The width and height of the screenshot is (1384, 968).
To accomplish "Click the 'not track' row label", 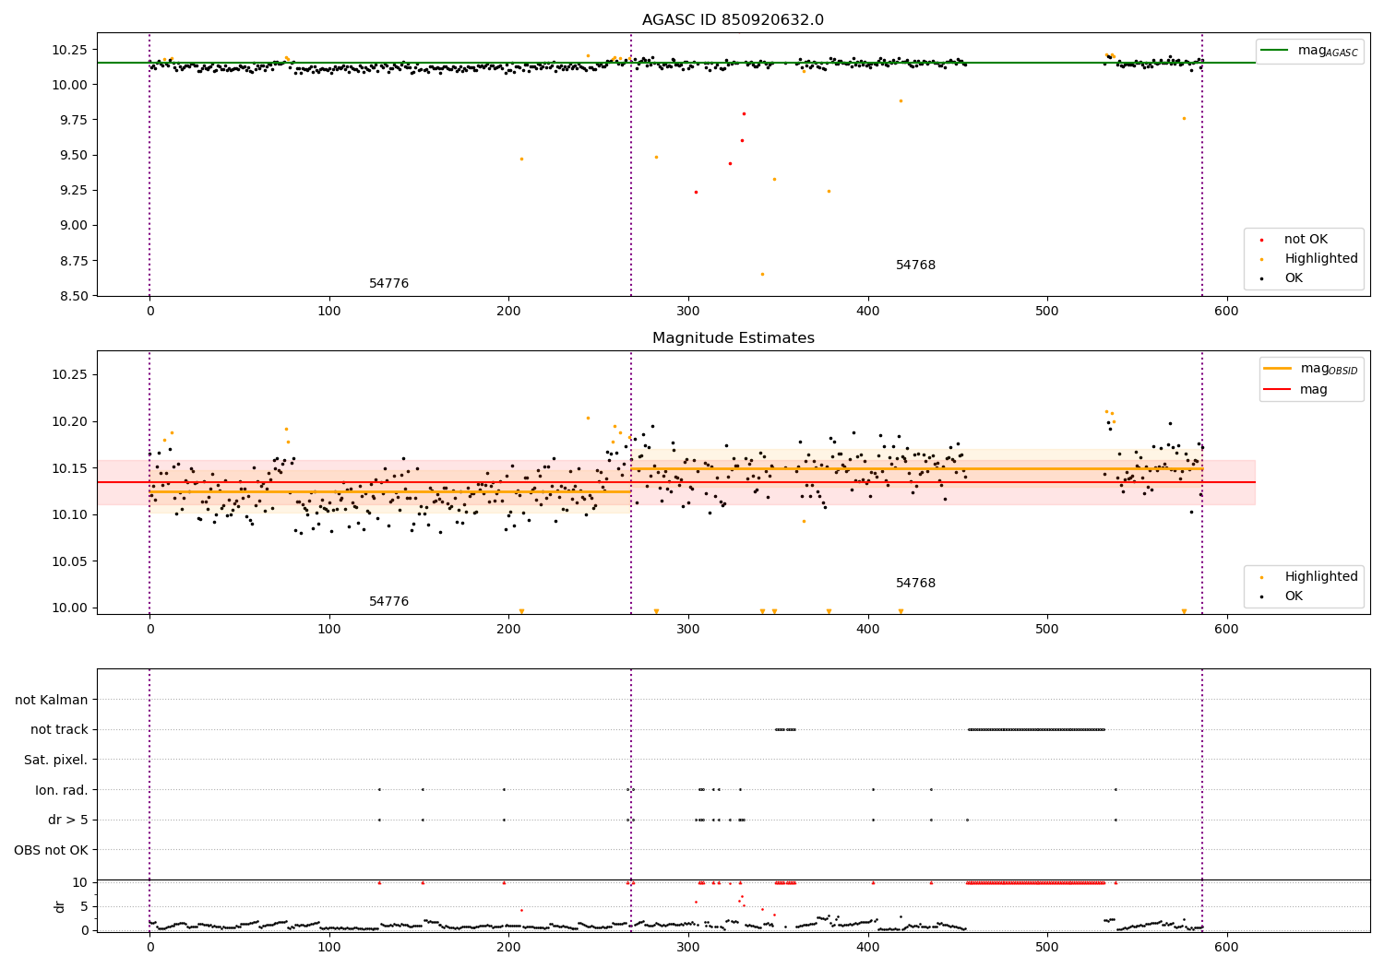I will (59, 730).
